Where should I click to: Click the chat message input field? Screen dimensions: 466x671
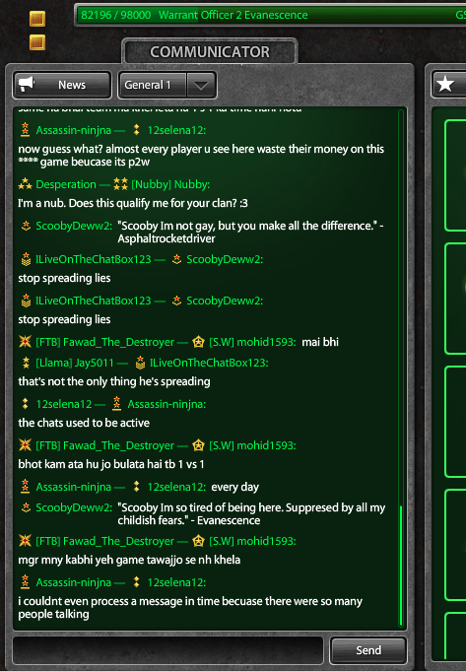tap(167, 650)
